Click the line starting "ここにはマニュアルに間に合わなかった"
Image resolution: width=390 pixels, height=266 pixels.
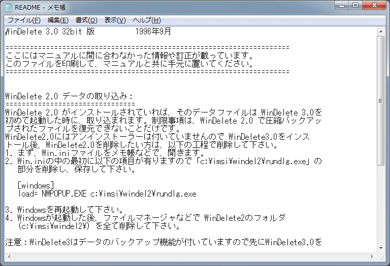pyautogui.click(x=129, y=56)
